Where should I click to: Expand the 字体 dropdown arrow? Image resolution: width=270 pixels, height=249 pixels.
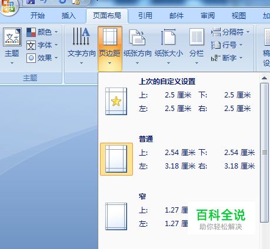coord(56,45)
